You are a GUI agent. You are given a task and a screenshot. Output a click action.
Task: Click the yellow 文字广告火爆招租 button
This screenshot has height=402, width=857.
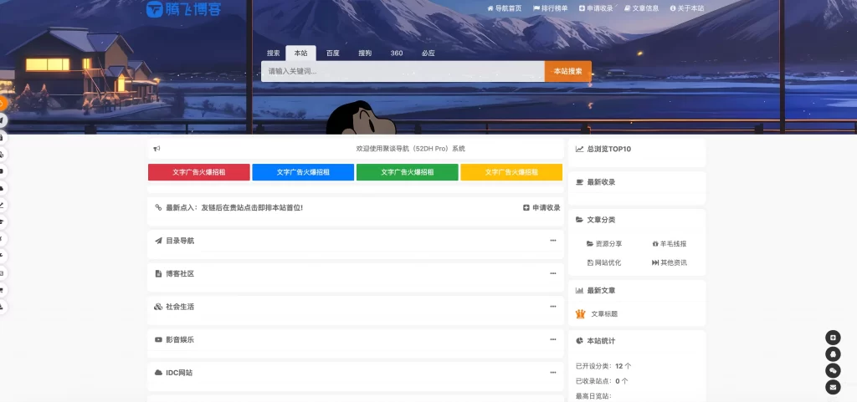[x=511, y=172]
